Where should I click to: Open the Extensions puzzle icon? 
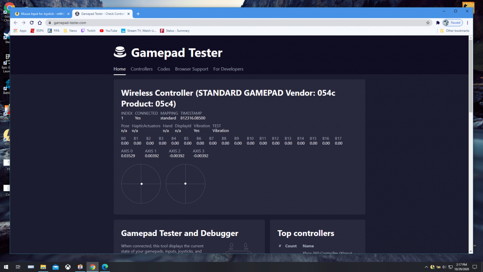tap(438, 22)
